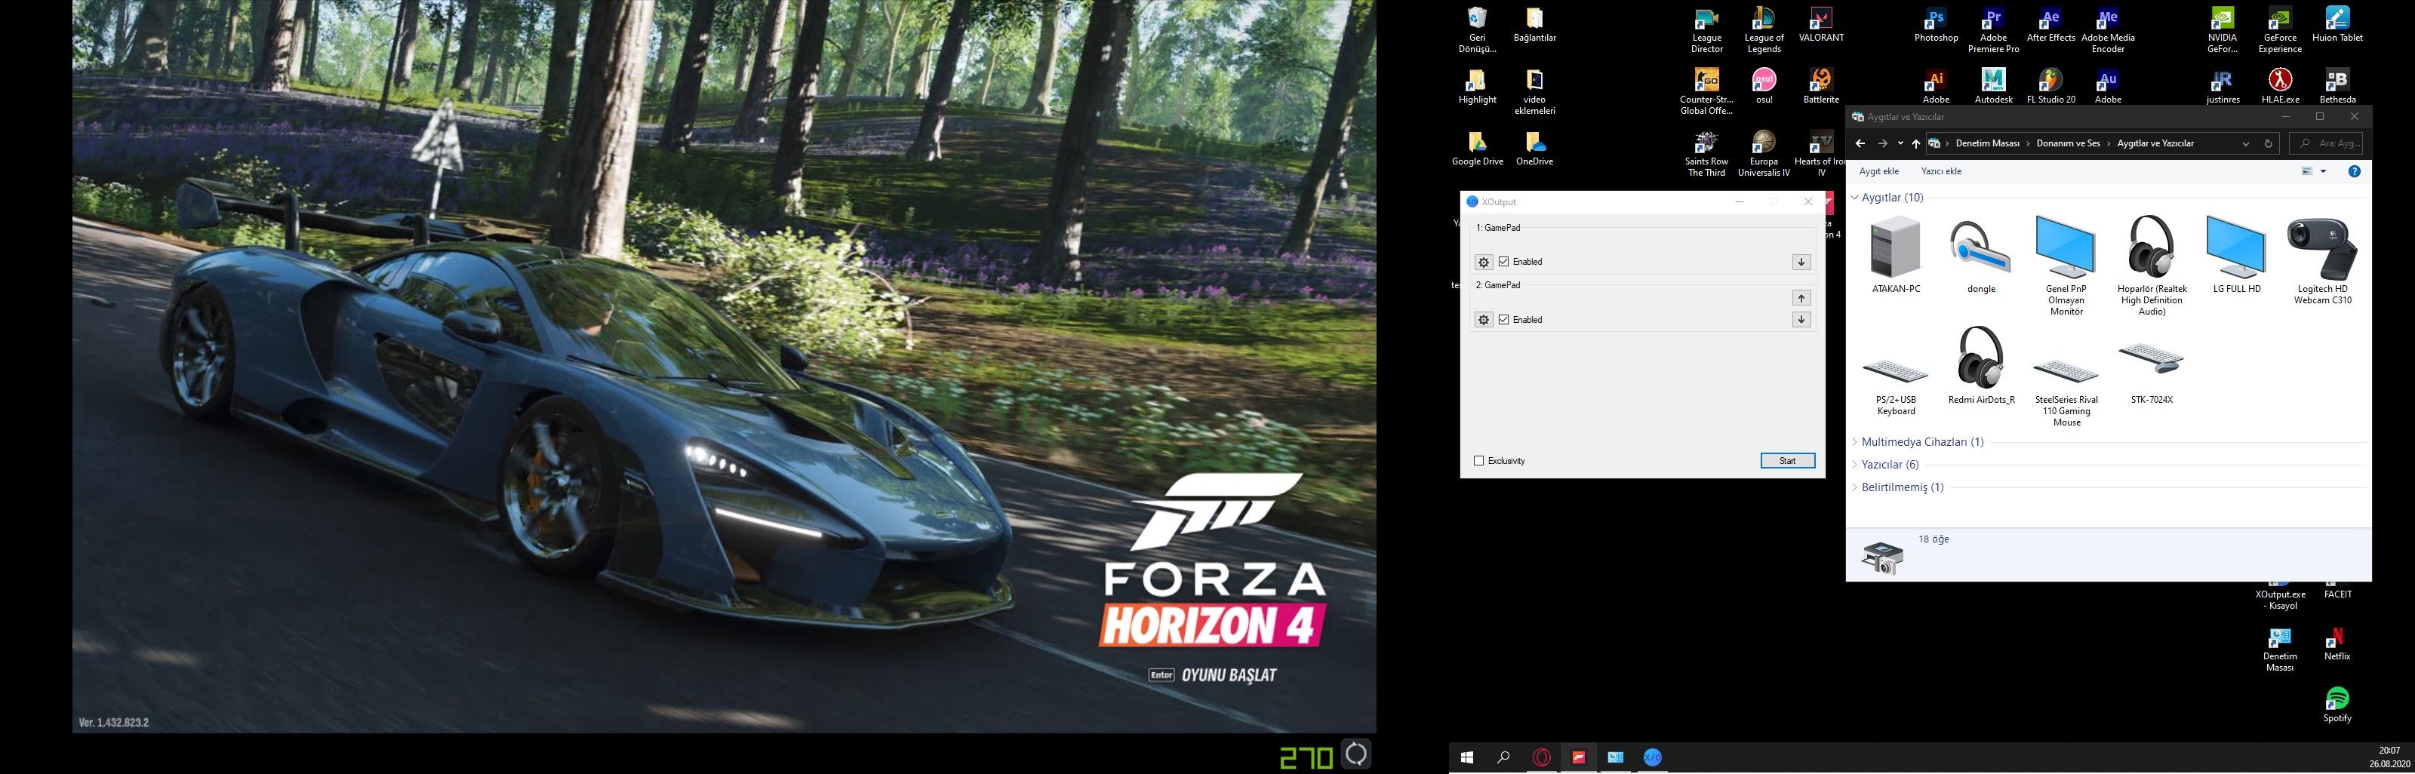Select the Netflix desktop shortcut

[x=2337, y=643]
